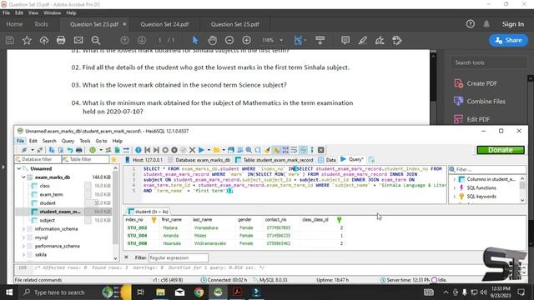Select Acrobat's hand pan tool
Image resolution: width=534 pixels, height=300 pixels.
(212, 41)
